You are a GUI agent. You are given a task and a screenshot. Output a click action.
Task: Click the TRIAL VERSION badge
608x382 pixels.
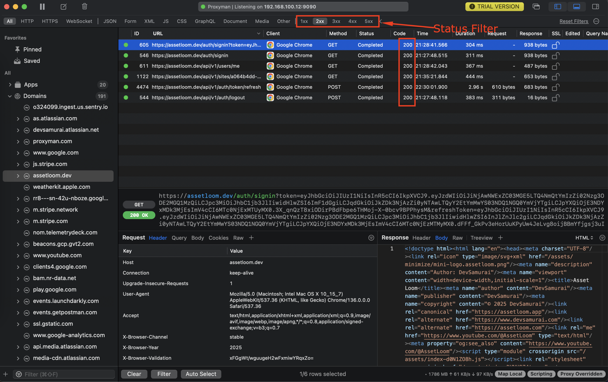coord(494,7)
